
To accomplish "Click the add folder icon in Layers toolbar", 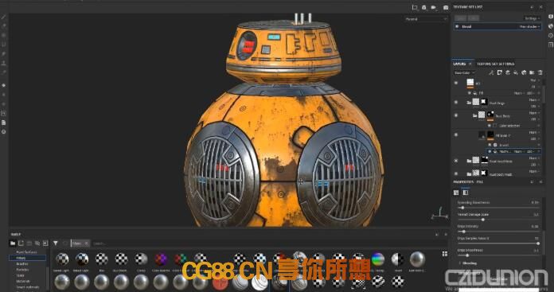I will (x=532, y=72).
